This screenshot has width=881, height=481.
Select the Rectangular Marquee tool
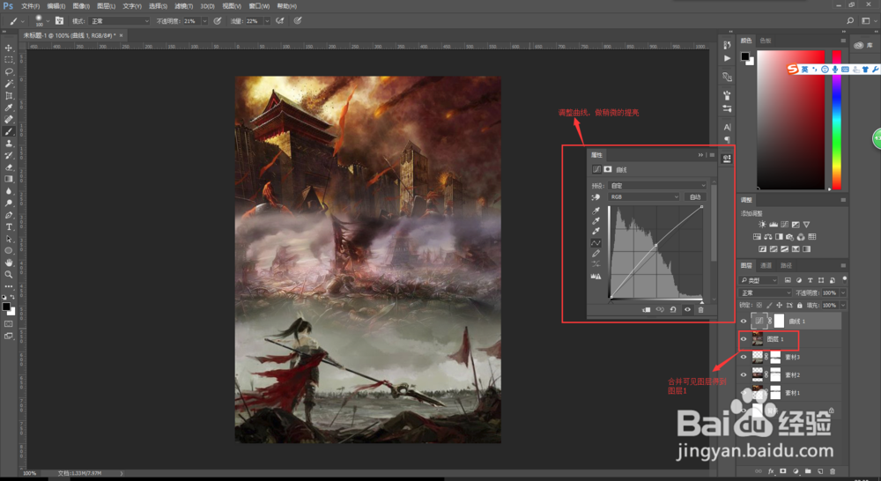coord(9,60)
